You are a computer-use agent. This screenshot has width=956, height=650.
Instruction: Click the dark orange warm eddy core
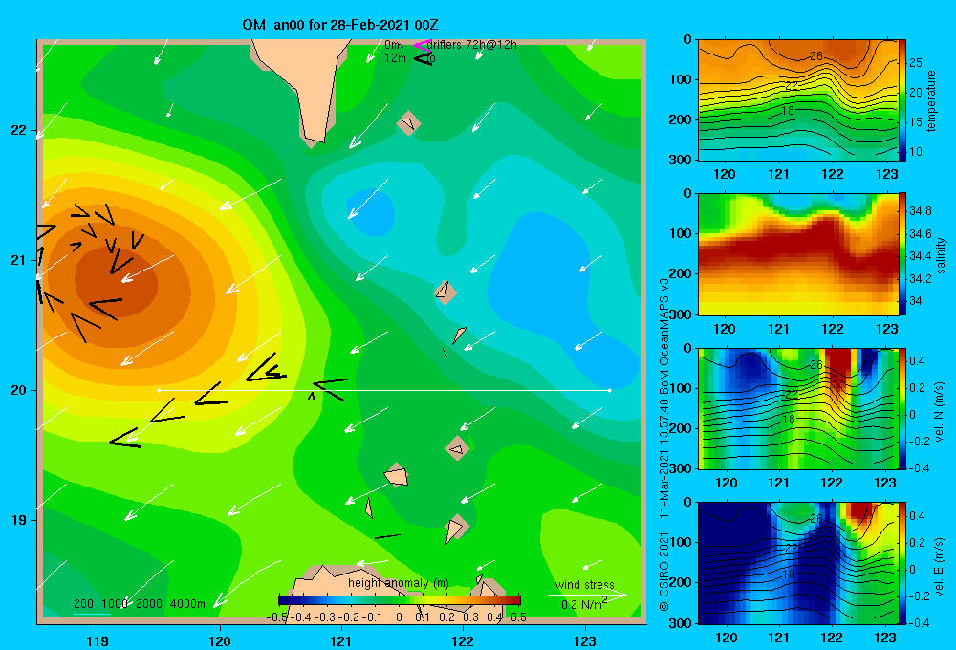[x=116, y=284]
